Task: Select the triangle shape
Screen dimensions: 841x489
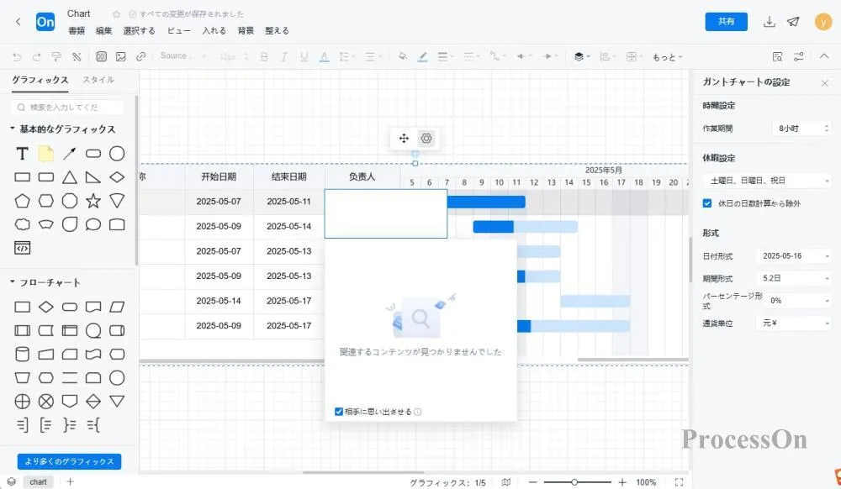Action: (70, 177)
